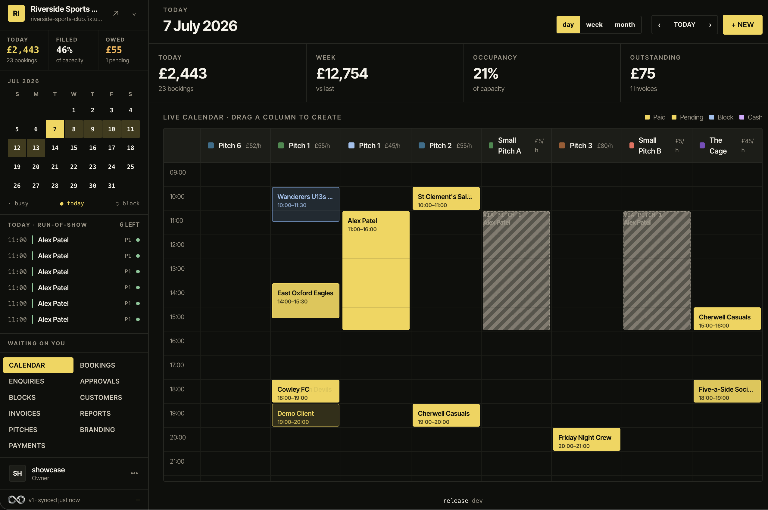Click the infinity sync logo icon

16,499
